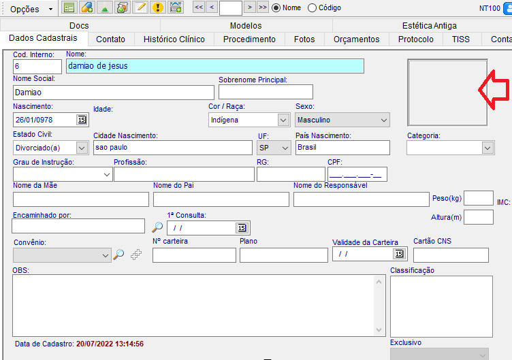Go to the last record button
Screen dimensions: 512x360
pyautogui.click(x=262, y=7)
